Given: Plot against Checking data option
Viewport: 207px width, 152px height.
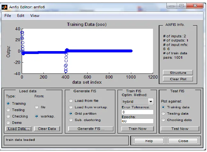Looking at the screenshot, I should point(163,120).
